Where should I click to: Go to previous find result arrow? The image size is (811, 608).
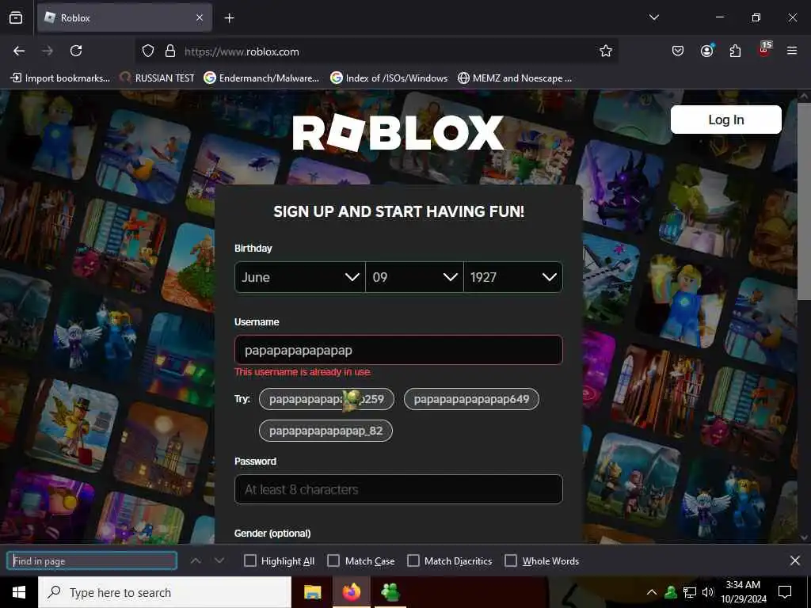tap(196, 560)
